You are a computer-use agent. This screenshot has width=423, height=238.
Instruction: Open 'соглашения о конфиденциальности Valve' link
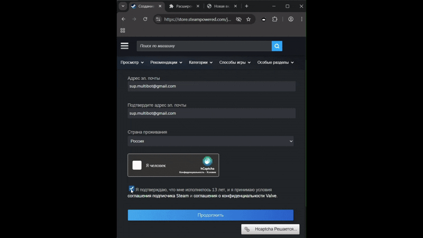235,196
